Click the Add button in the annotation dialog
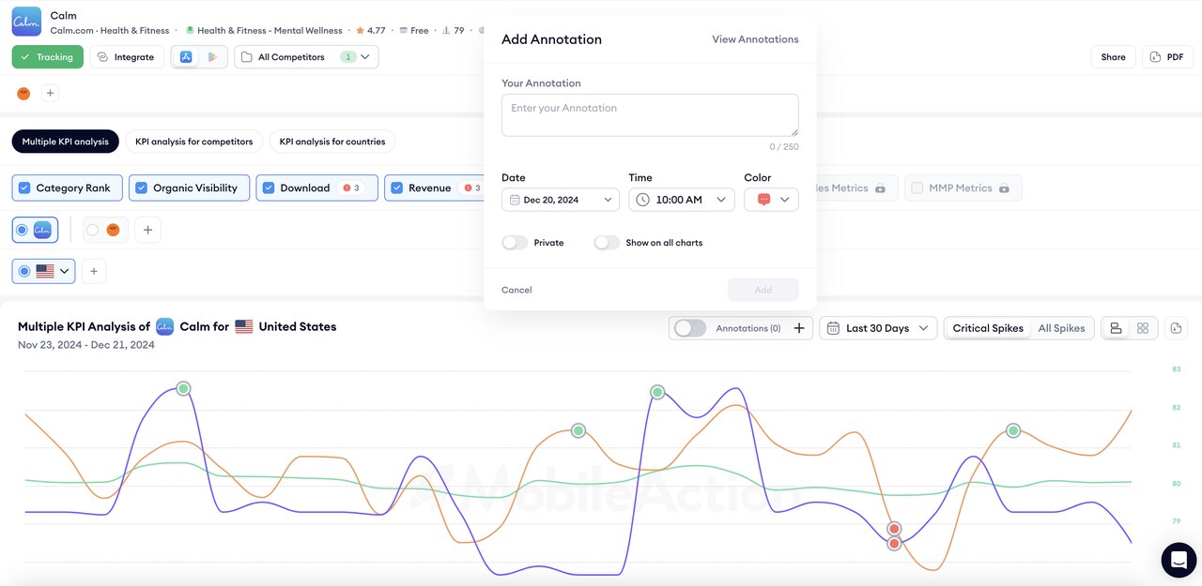This screenshot has width=1202, height=586. 763,290
